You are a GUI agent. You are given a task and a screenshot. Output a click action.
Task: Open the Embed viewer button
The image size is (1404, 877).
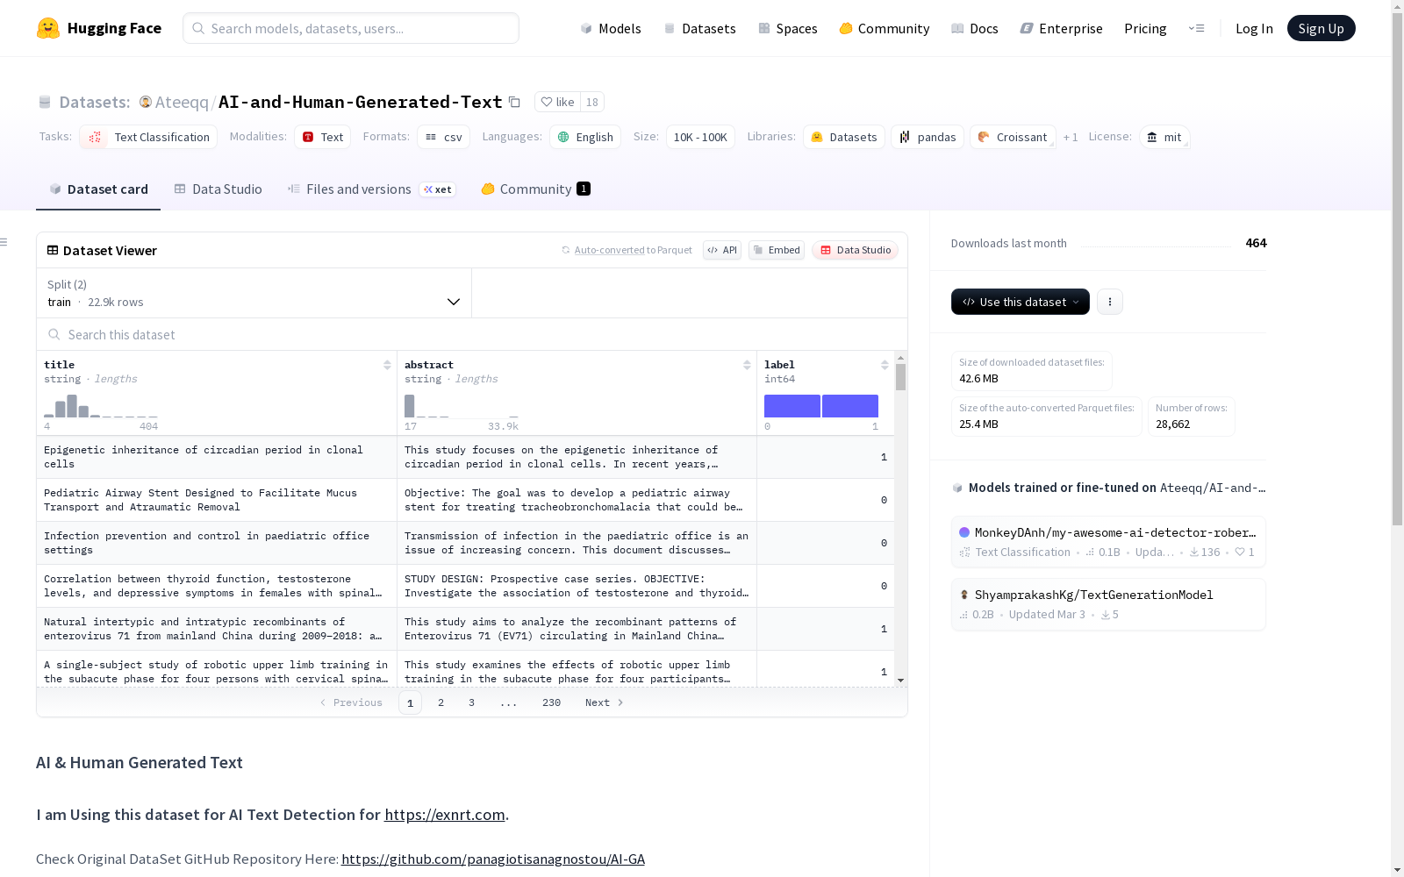[x=777, y=250]
